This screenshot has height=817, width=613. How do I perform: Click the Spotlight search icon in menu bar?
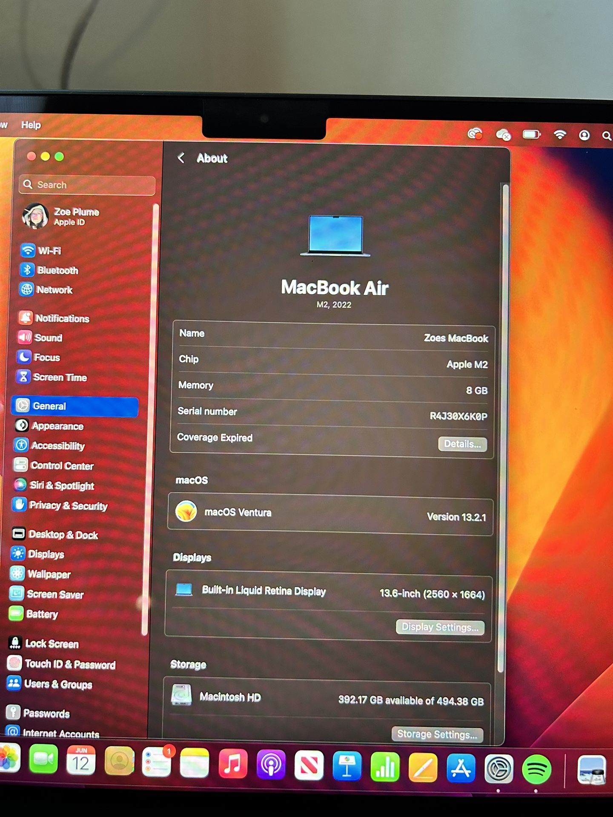[x=607, y=136]
